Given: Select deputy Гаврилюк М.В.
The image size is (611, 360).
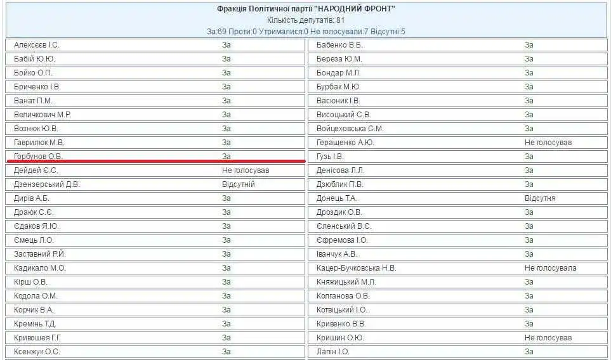Looking at the screenshot, I should coord(39,143).
